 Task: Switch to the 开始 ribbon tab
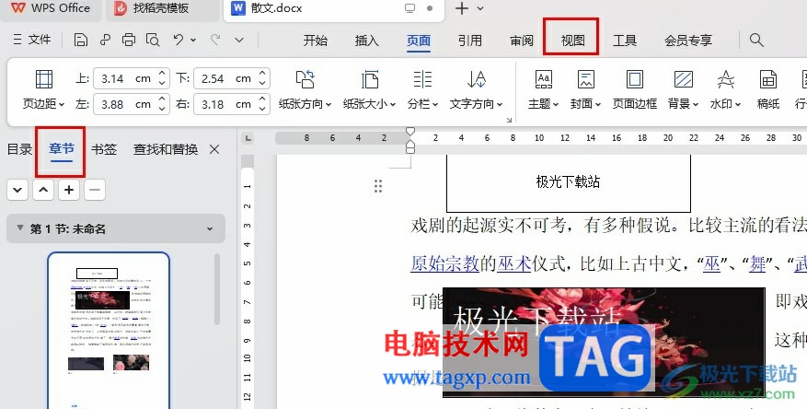[316, 41]
